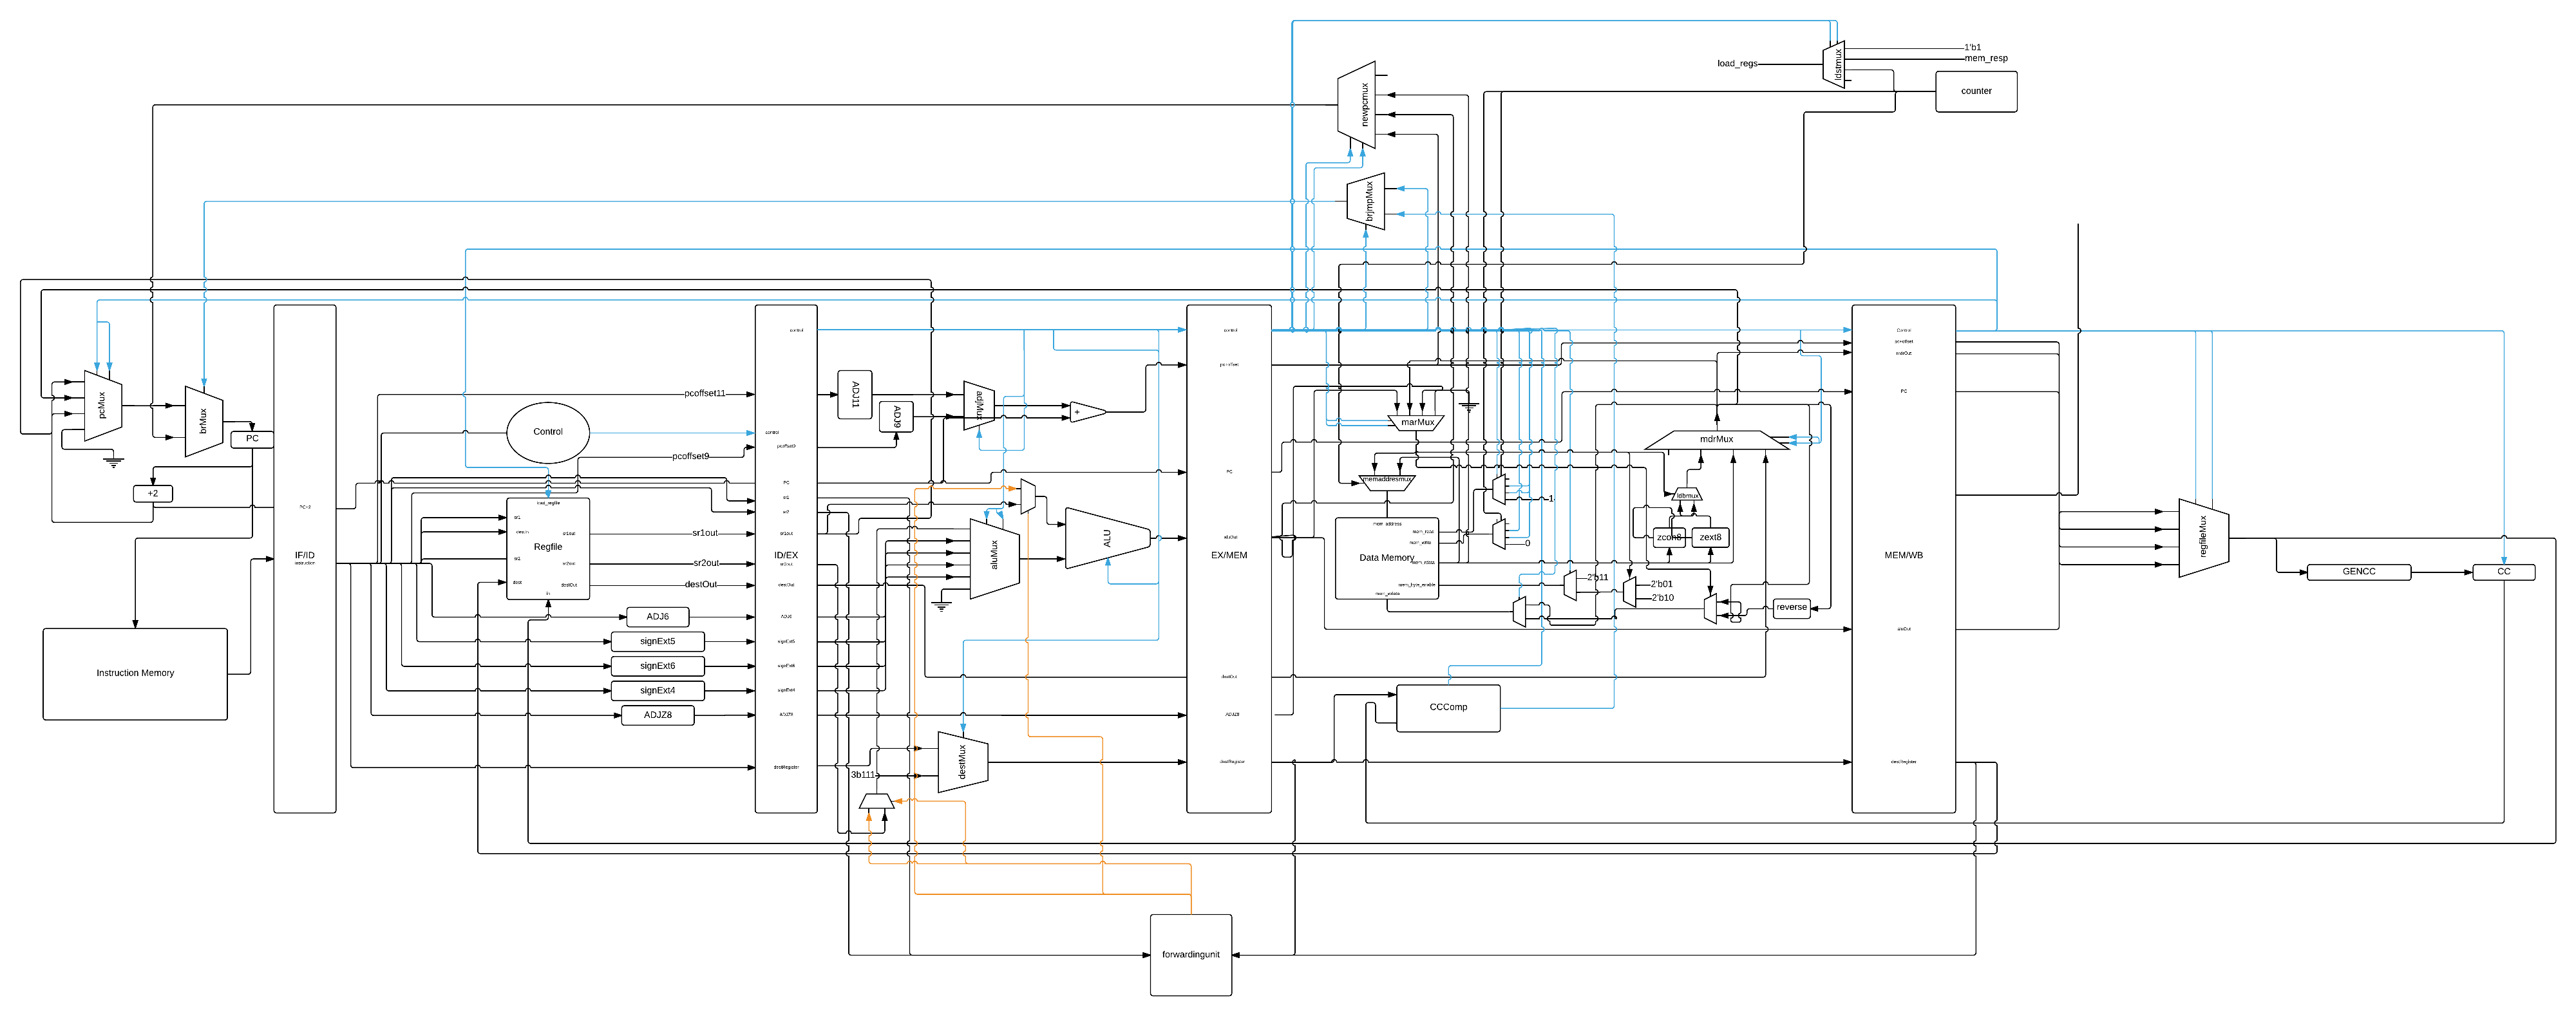Select the marMux shape

click(x=1417, y=423)
